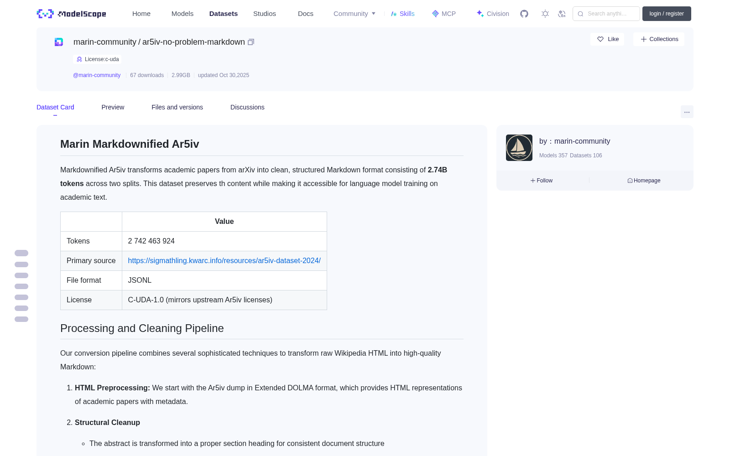Switch to the Preview tab
730x456 pixels.
pyautogui.click(x=113, y=107)
